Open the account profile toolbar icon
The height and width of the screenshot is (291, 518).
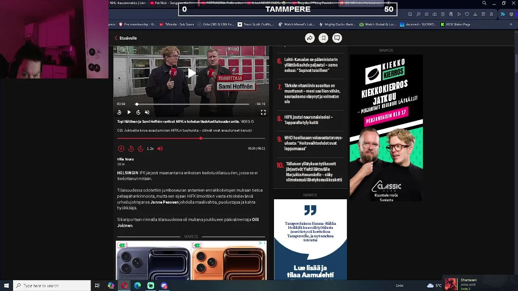[x=491, y=14]
